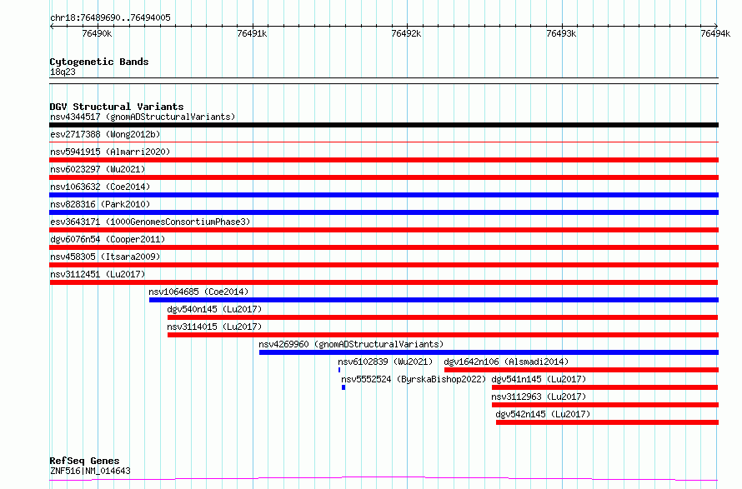Viewport: 742px width, 489px height.
Task: Click the red nsv3112451 variant bar
Action: point(384,282)
